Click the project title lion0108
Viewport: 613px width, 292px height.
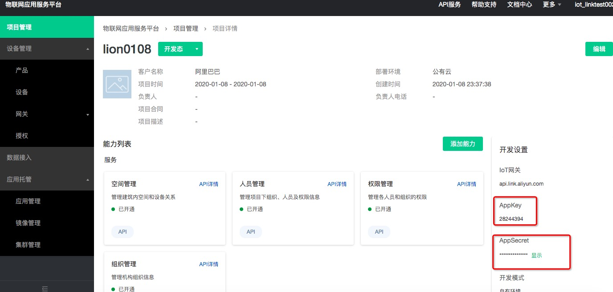tap(127, 49)
